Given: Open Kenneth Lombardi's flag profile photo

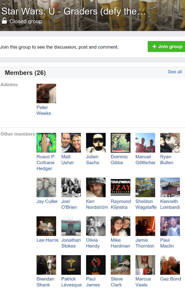Looking at the screenshot, I should (170, 187).
